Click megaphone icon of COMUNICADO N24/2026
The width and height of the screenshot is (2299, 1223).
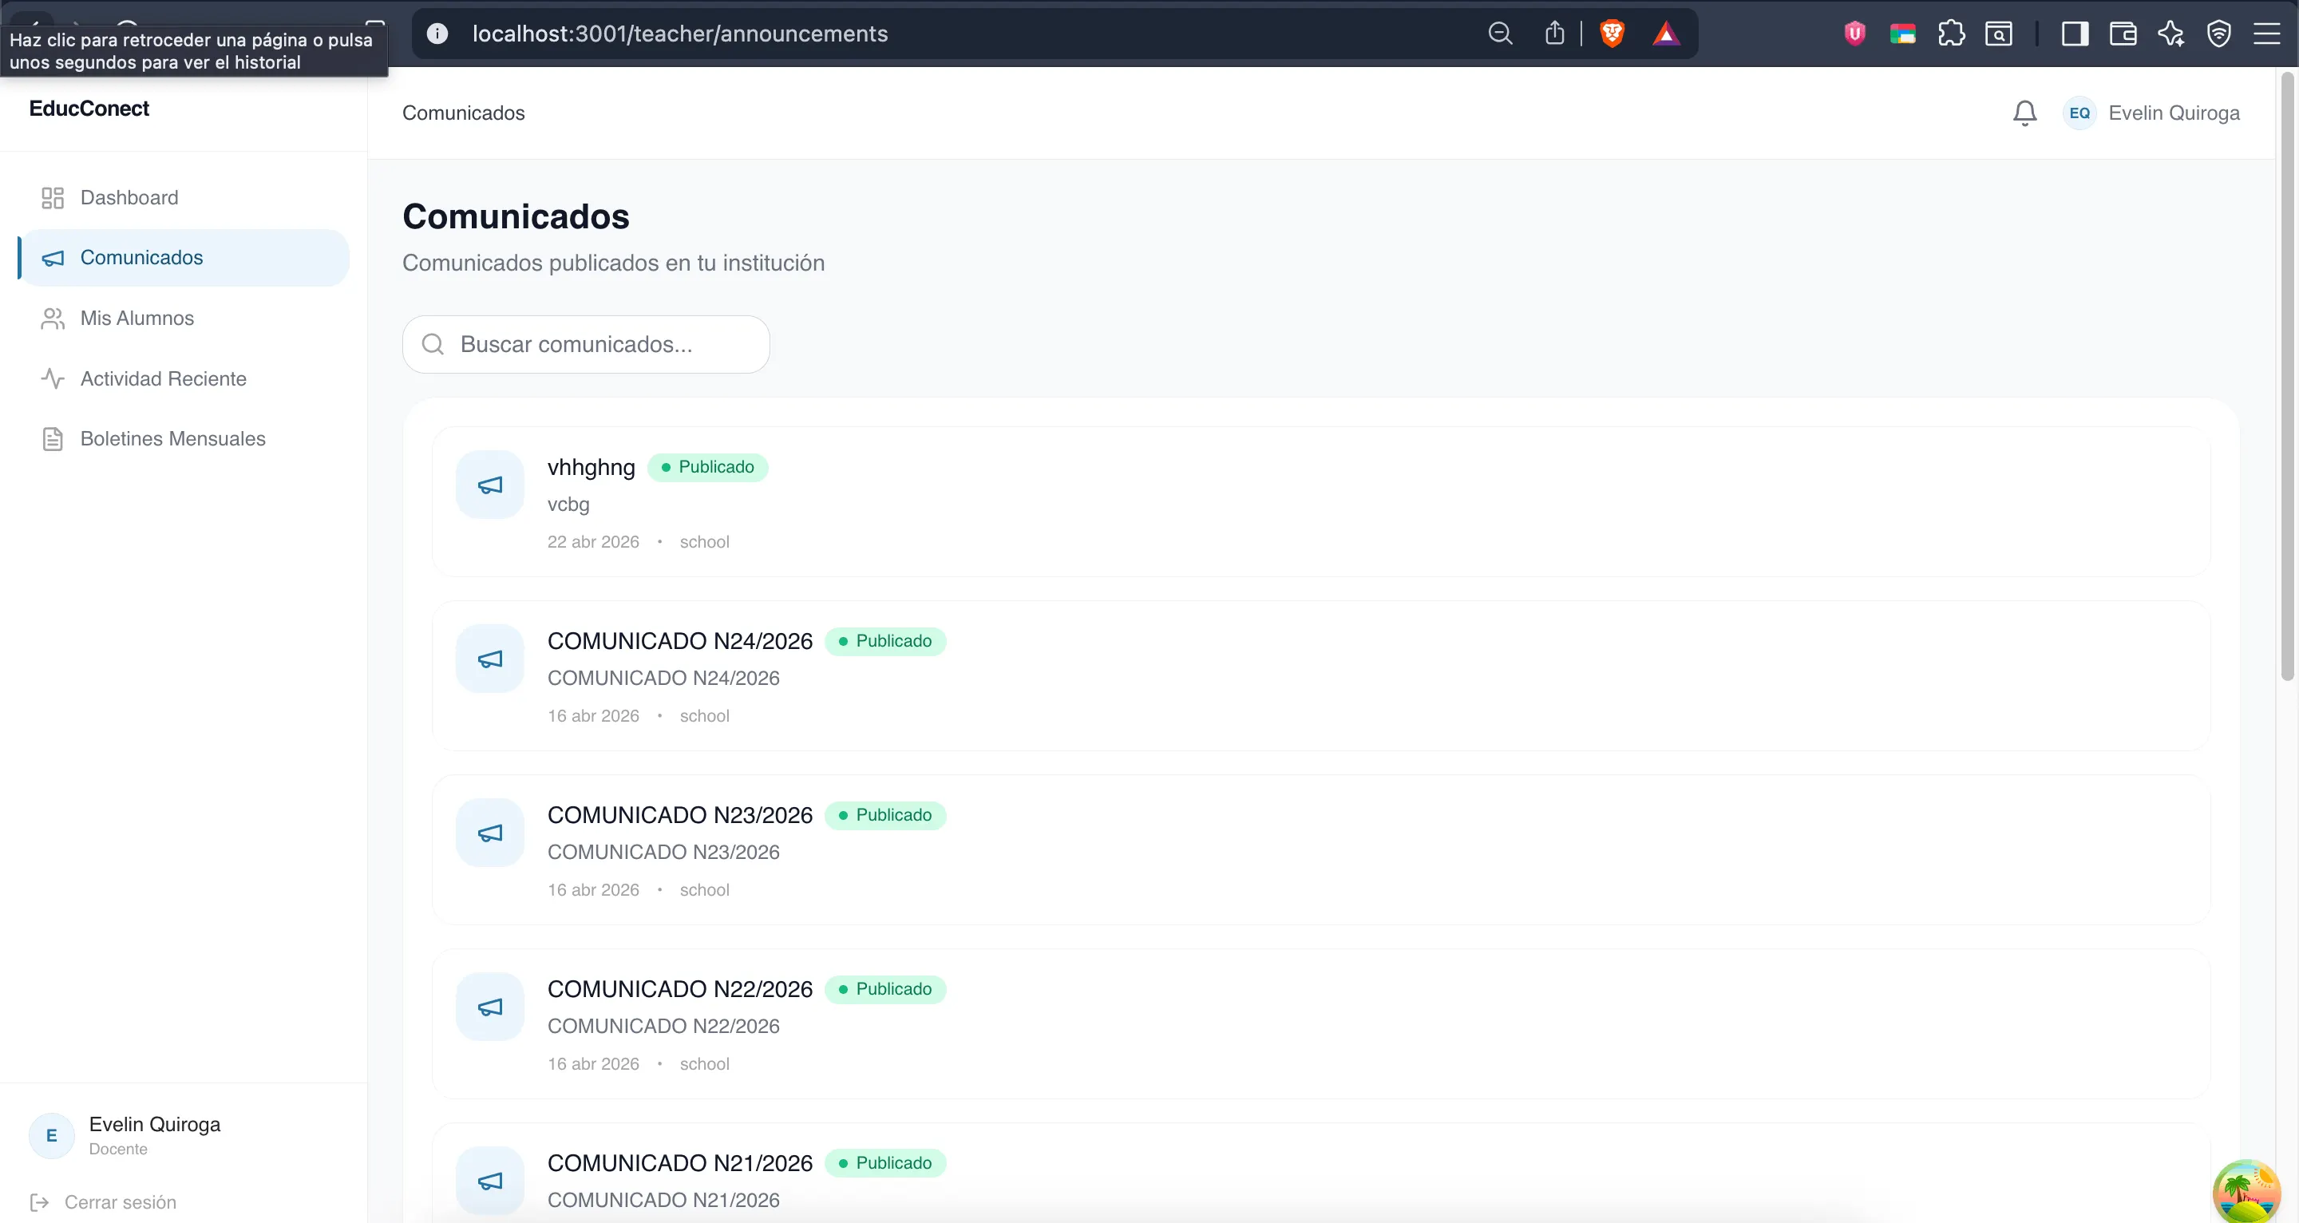point(490,659)
